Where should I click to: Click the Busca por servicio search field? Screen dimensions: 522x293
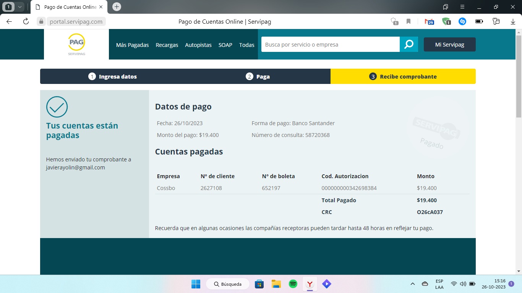click(329, 44)
